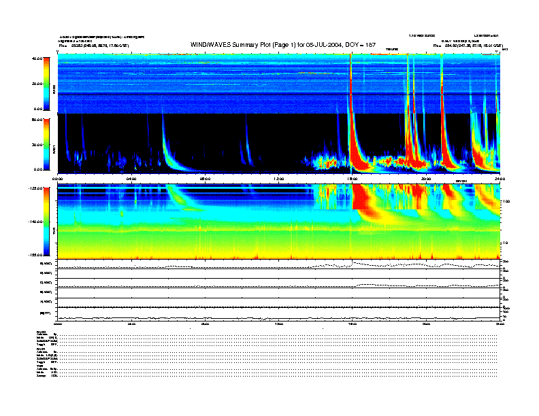Click the RAD2 color scale bar

click(x=46, y=83)
